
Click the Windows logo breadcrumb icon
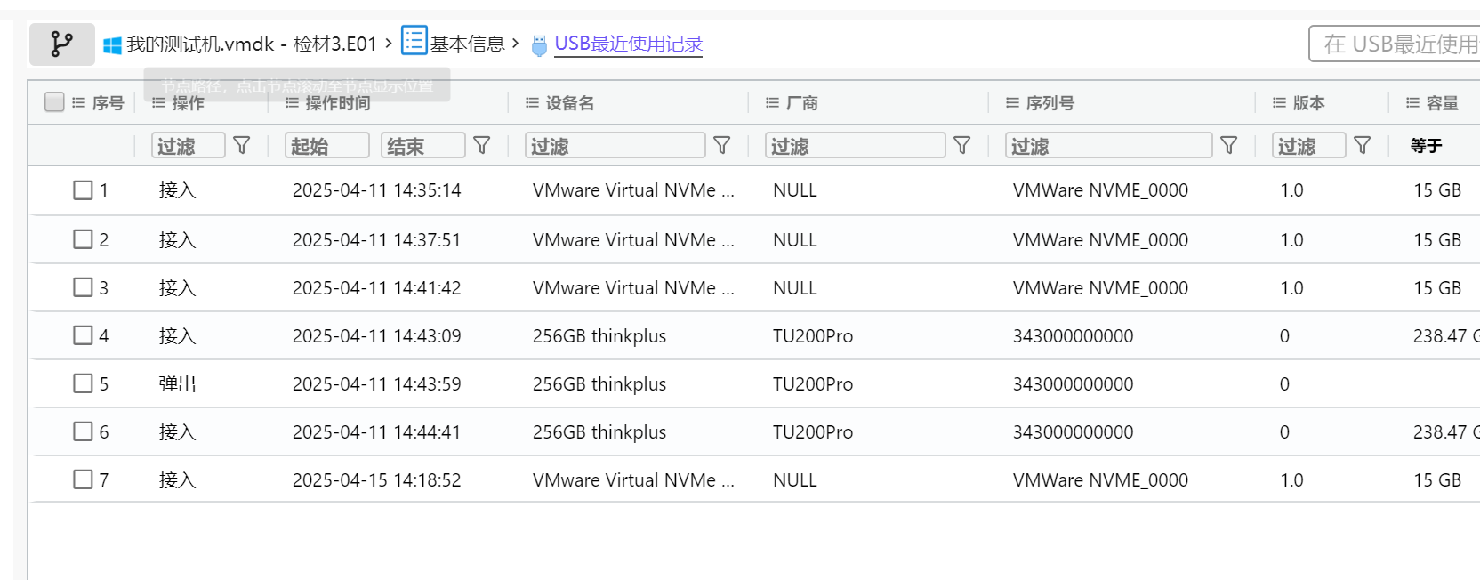coord(112,45)
